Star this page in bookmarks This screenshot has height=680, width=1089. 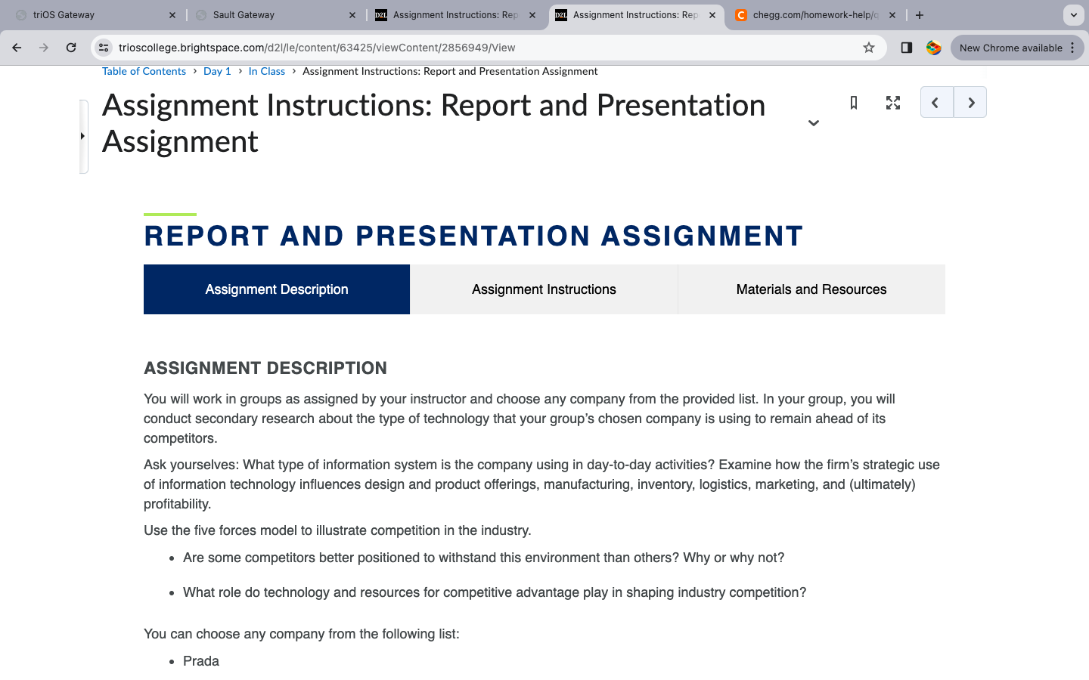click(x=867, y=47)
